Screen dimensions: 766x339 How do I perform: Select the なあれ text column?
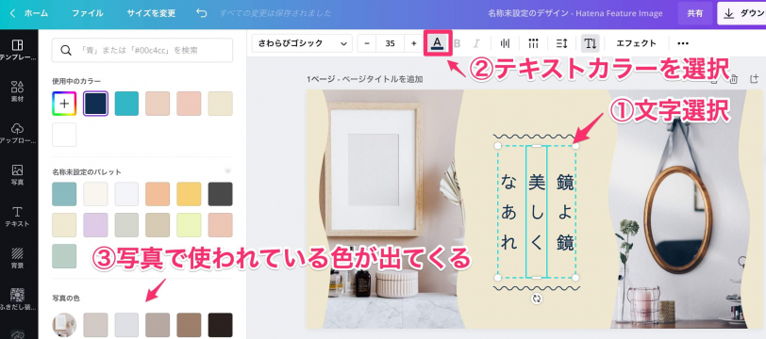pyautogui.click(x=508, y=212)
